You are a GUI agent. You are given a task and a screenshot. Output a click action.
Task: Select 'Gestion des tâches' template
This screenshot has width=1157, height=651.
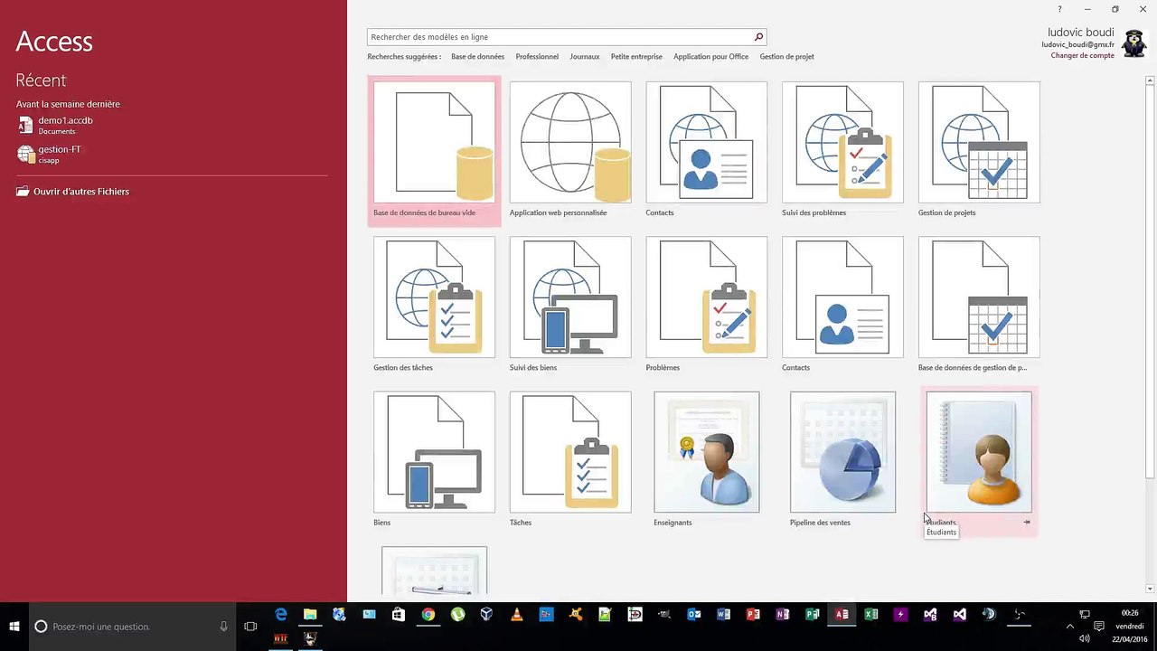(x=434, y=305)
